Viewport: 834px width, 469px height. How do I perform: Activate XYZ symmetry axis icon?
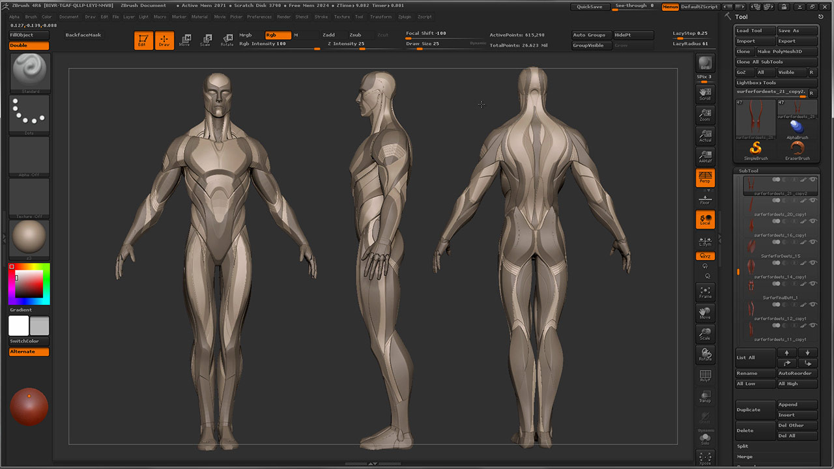tap(705, 255)
